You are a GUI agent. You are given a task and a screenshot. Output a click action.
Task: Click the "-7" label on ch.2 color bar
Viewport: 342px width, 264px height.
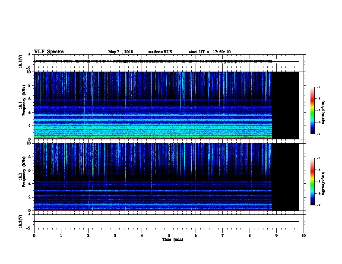pos(319,205)
